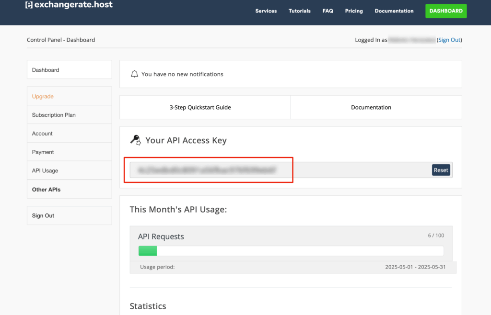Open the Account sidebar section
This screenshot has height=315, width=491.
click(42, 134)
